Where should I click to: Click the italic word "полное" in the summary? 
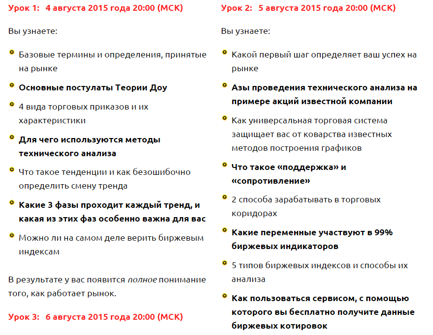click(142, 280)
